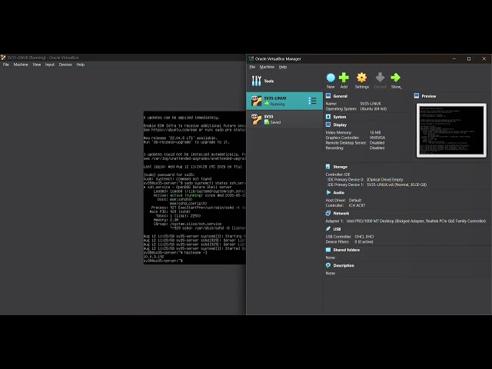Click the System section icon

click(328, 117)
